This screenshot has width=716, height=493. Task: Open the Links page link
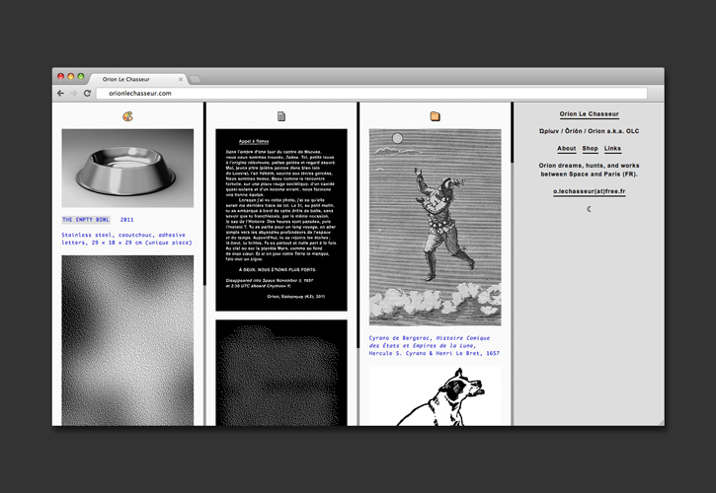[612, 149]
